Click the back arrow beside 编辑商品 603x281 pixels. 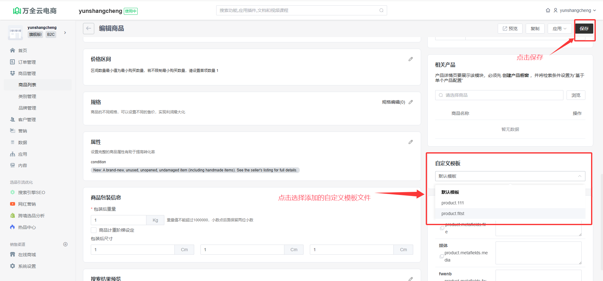[89, 29]
